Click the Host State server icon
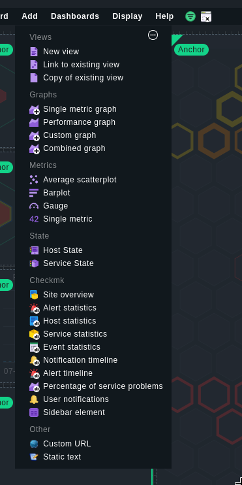 coord(34,250)
